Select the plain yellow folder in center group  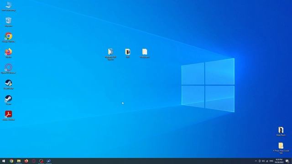[x=145, y=53]
